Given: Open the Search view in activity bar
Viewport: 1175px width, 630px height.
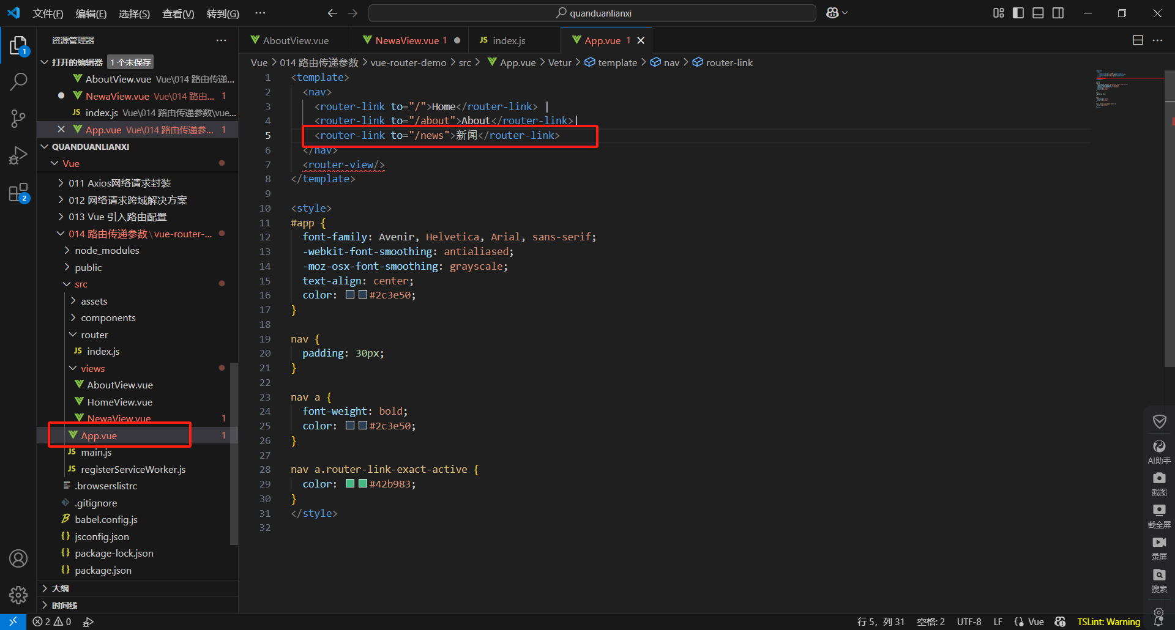Looking at the screenshot, I should click(x=18, y=81).
